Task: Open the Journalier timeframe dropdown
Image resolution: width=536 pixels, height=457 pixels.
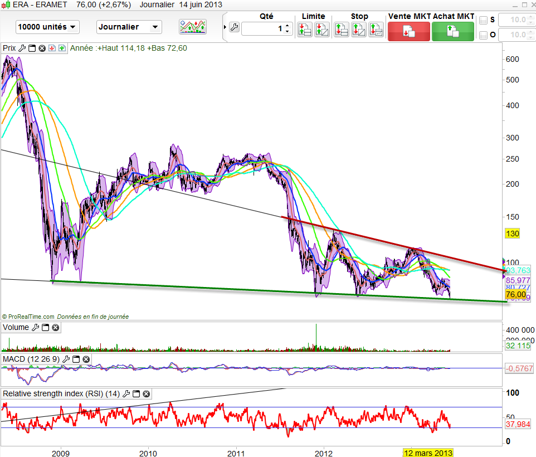Action: tap(129, 27)
